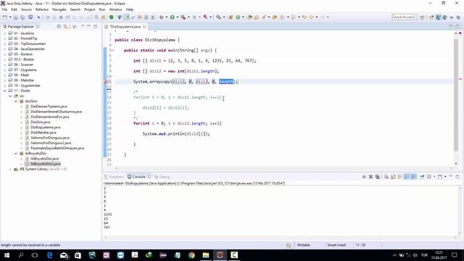The width and height of the screenshot is (464, 261).
Task: Maximize the Package Explorer panel
Action: (95, 26)
